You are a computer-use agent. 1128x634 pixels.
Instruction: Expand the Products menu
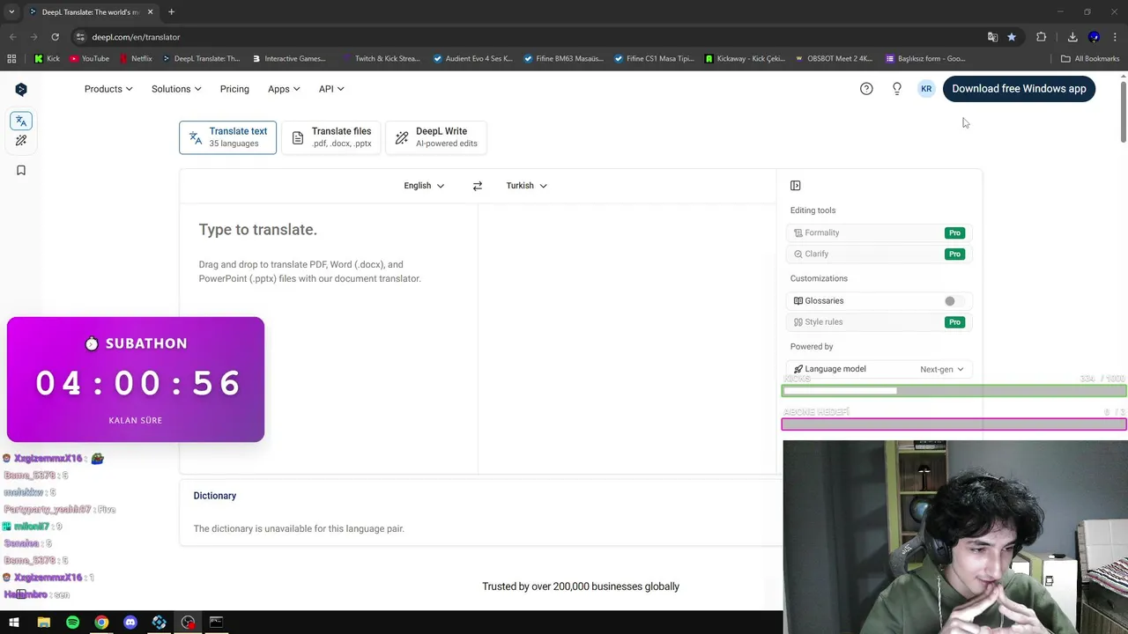point(108,89)
